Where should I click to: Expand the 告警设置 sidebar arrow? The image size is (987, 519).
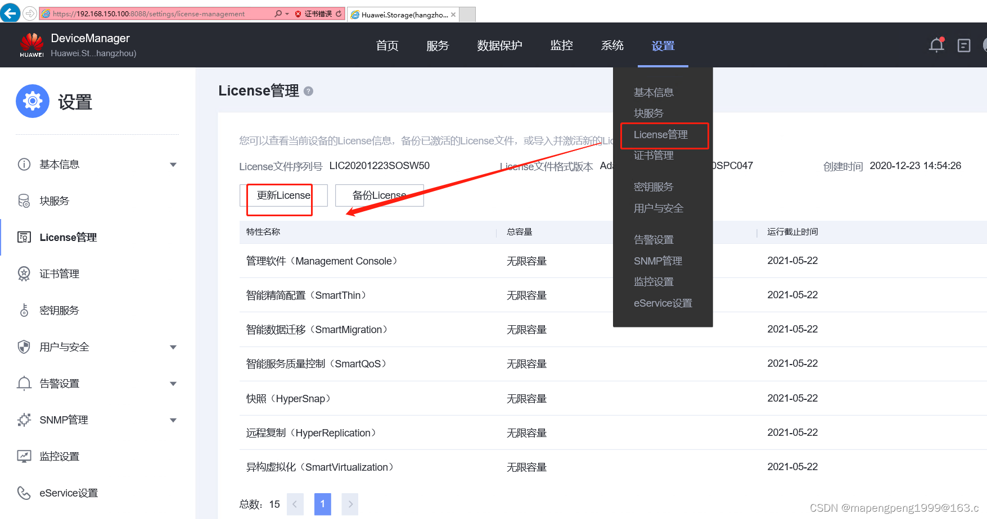(173, 384)
